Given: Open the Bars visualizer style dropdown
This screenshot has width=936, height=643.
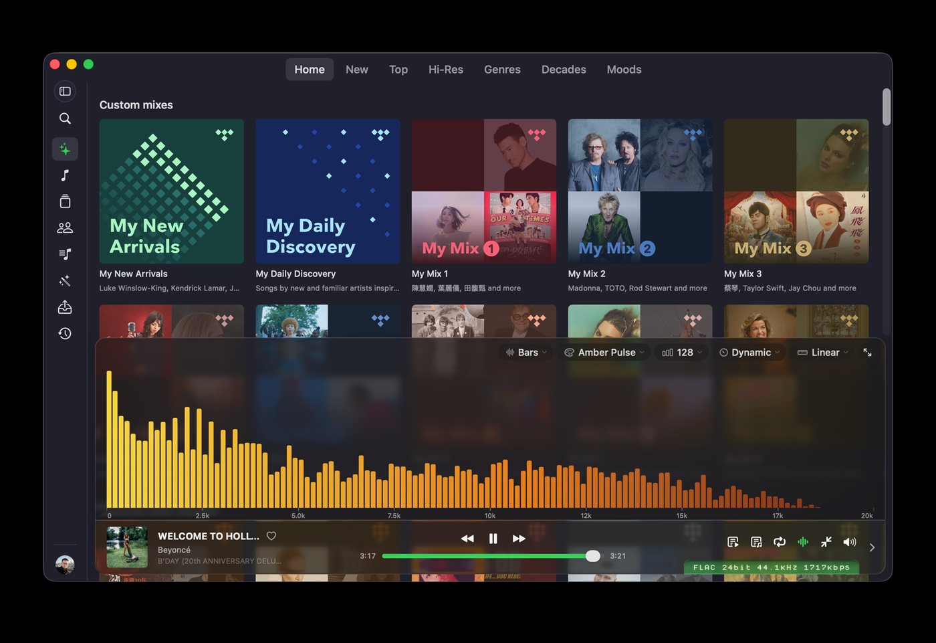Looking at the screenshot, I should [x=526, y=353].
